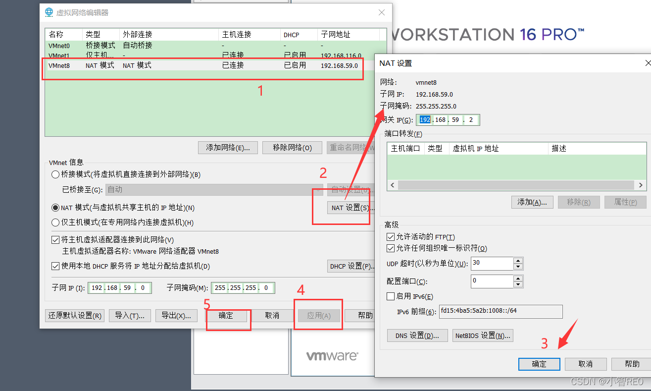Toggle 使用本地 DHCP 服务 checkbox
The height and width of the screenshot is (391, 651).
click(x=55, y=266)
